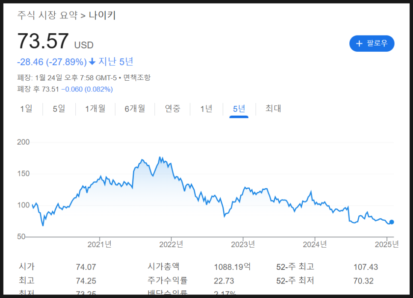This screenshot has height=298, width=413.
Task: Click the 시가 label
Action: click(27, 267)
